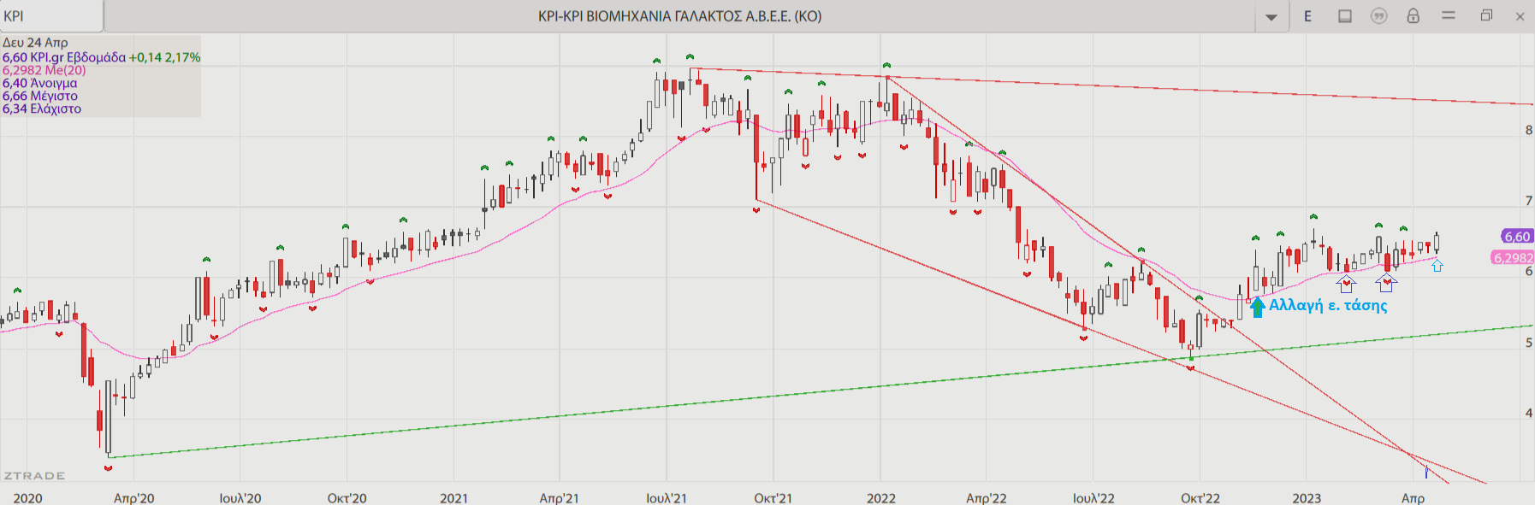Click the 'Απρ'22' time axis label
Viewport: 1535px width, 505px height.
pos(986,497)
